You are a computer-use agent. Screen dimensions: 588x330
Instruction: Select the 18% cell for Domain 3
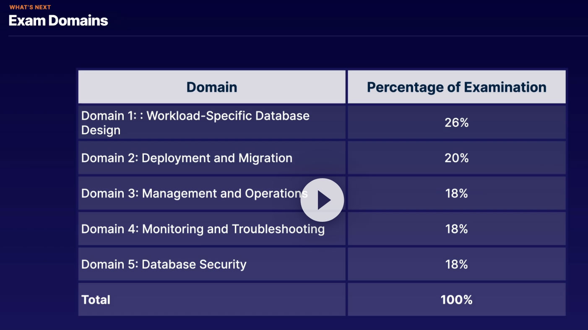click(456, 193)
